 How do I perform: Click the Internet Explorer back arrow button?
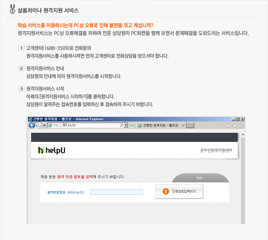32,125
